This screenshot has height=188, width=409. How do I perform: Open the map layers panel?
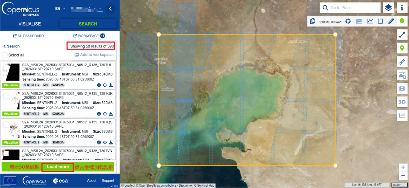tap(388, 8)
